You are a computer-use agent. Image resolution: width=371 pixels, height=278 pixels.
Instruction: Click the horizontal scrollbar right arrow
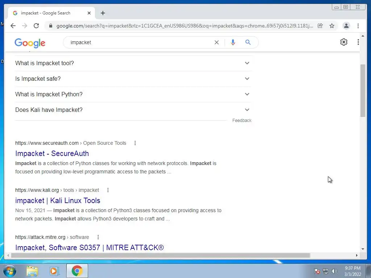click(x=357, y=255)
